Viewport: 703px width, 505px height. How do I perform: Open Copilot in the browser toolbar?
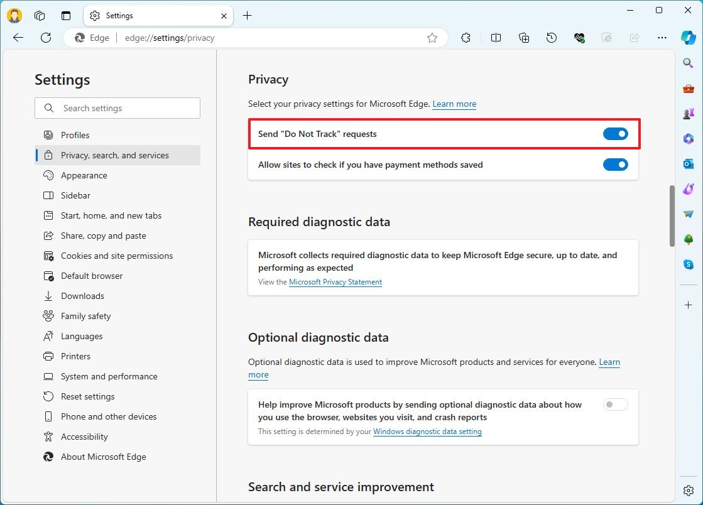point(689,38)
